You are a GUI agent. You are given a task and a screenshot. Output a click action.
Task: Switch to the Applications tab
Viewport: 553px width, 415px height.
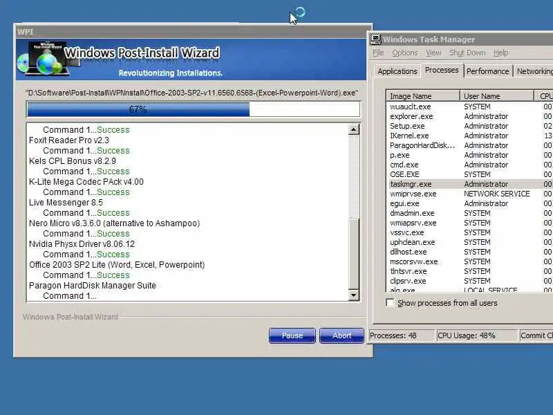(x=397, y=71)
